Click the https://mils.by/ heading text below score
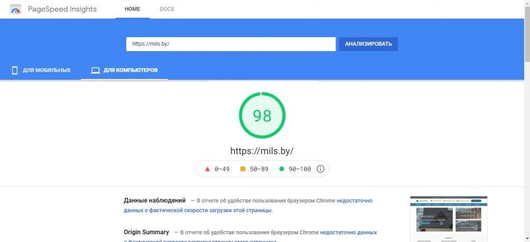This screenshot has width=530, height=242. (x=262, y=151)
